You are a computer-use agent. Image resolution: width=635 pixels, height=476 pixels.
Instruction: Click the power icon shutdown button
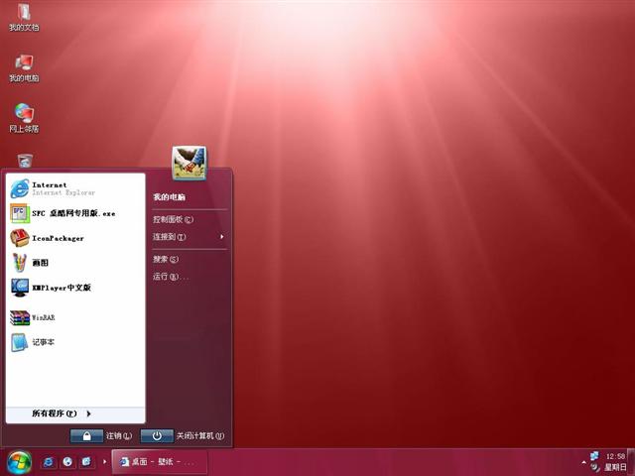point(157,436)
